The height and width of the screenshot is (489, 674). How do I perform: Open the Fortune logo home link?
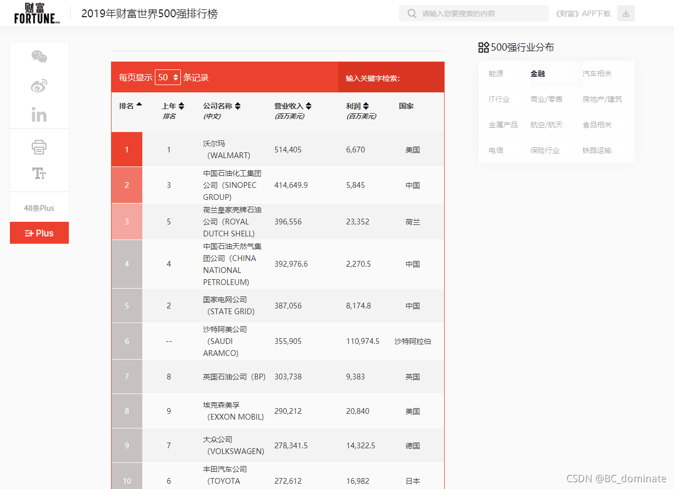coord(36,13)
